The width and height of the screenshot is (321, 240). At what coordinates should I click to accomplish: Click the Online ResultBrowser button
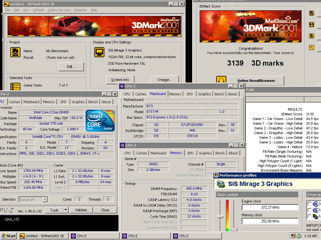tap(256, 81)
